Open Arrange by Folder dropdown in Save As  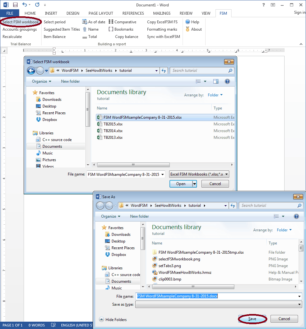coord(284,230)
